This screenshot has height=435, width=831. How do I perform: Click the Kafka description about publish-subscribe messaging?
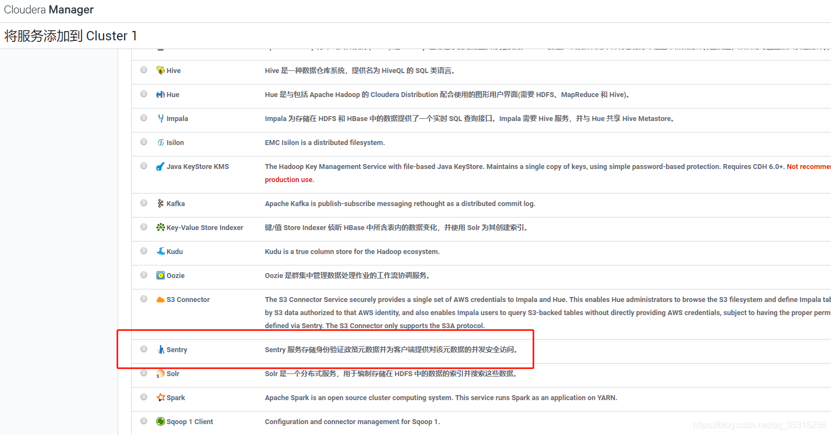pyautogui.click(x=400, y=203)
